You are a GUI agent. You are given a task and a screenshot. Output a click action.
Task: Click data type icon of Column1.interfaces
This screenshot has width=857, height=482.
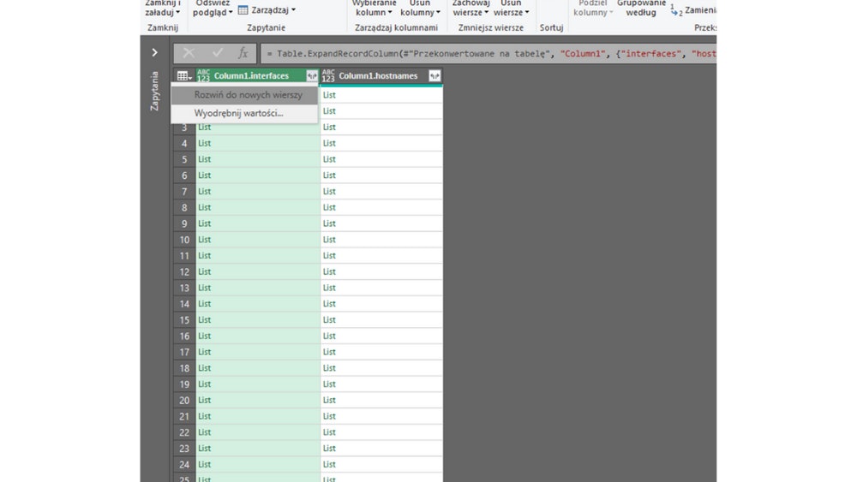[203, 76]
